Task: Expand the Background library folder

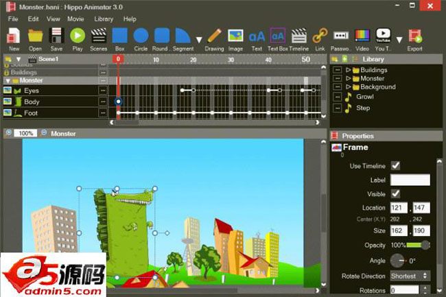Action: 348,86
